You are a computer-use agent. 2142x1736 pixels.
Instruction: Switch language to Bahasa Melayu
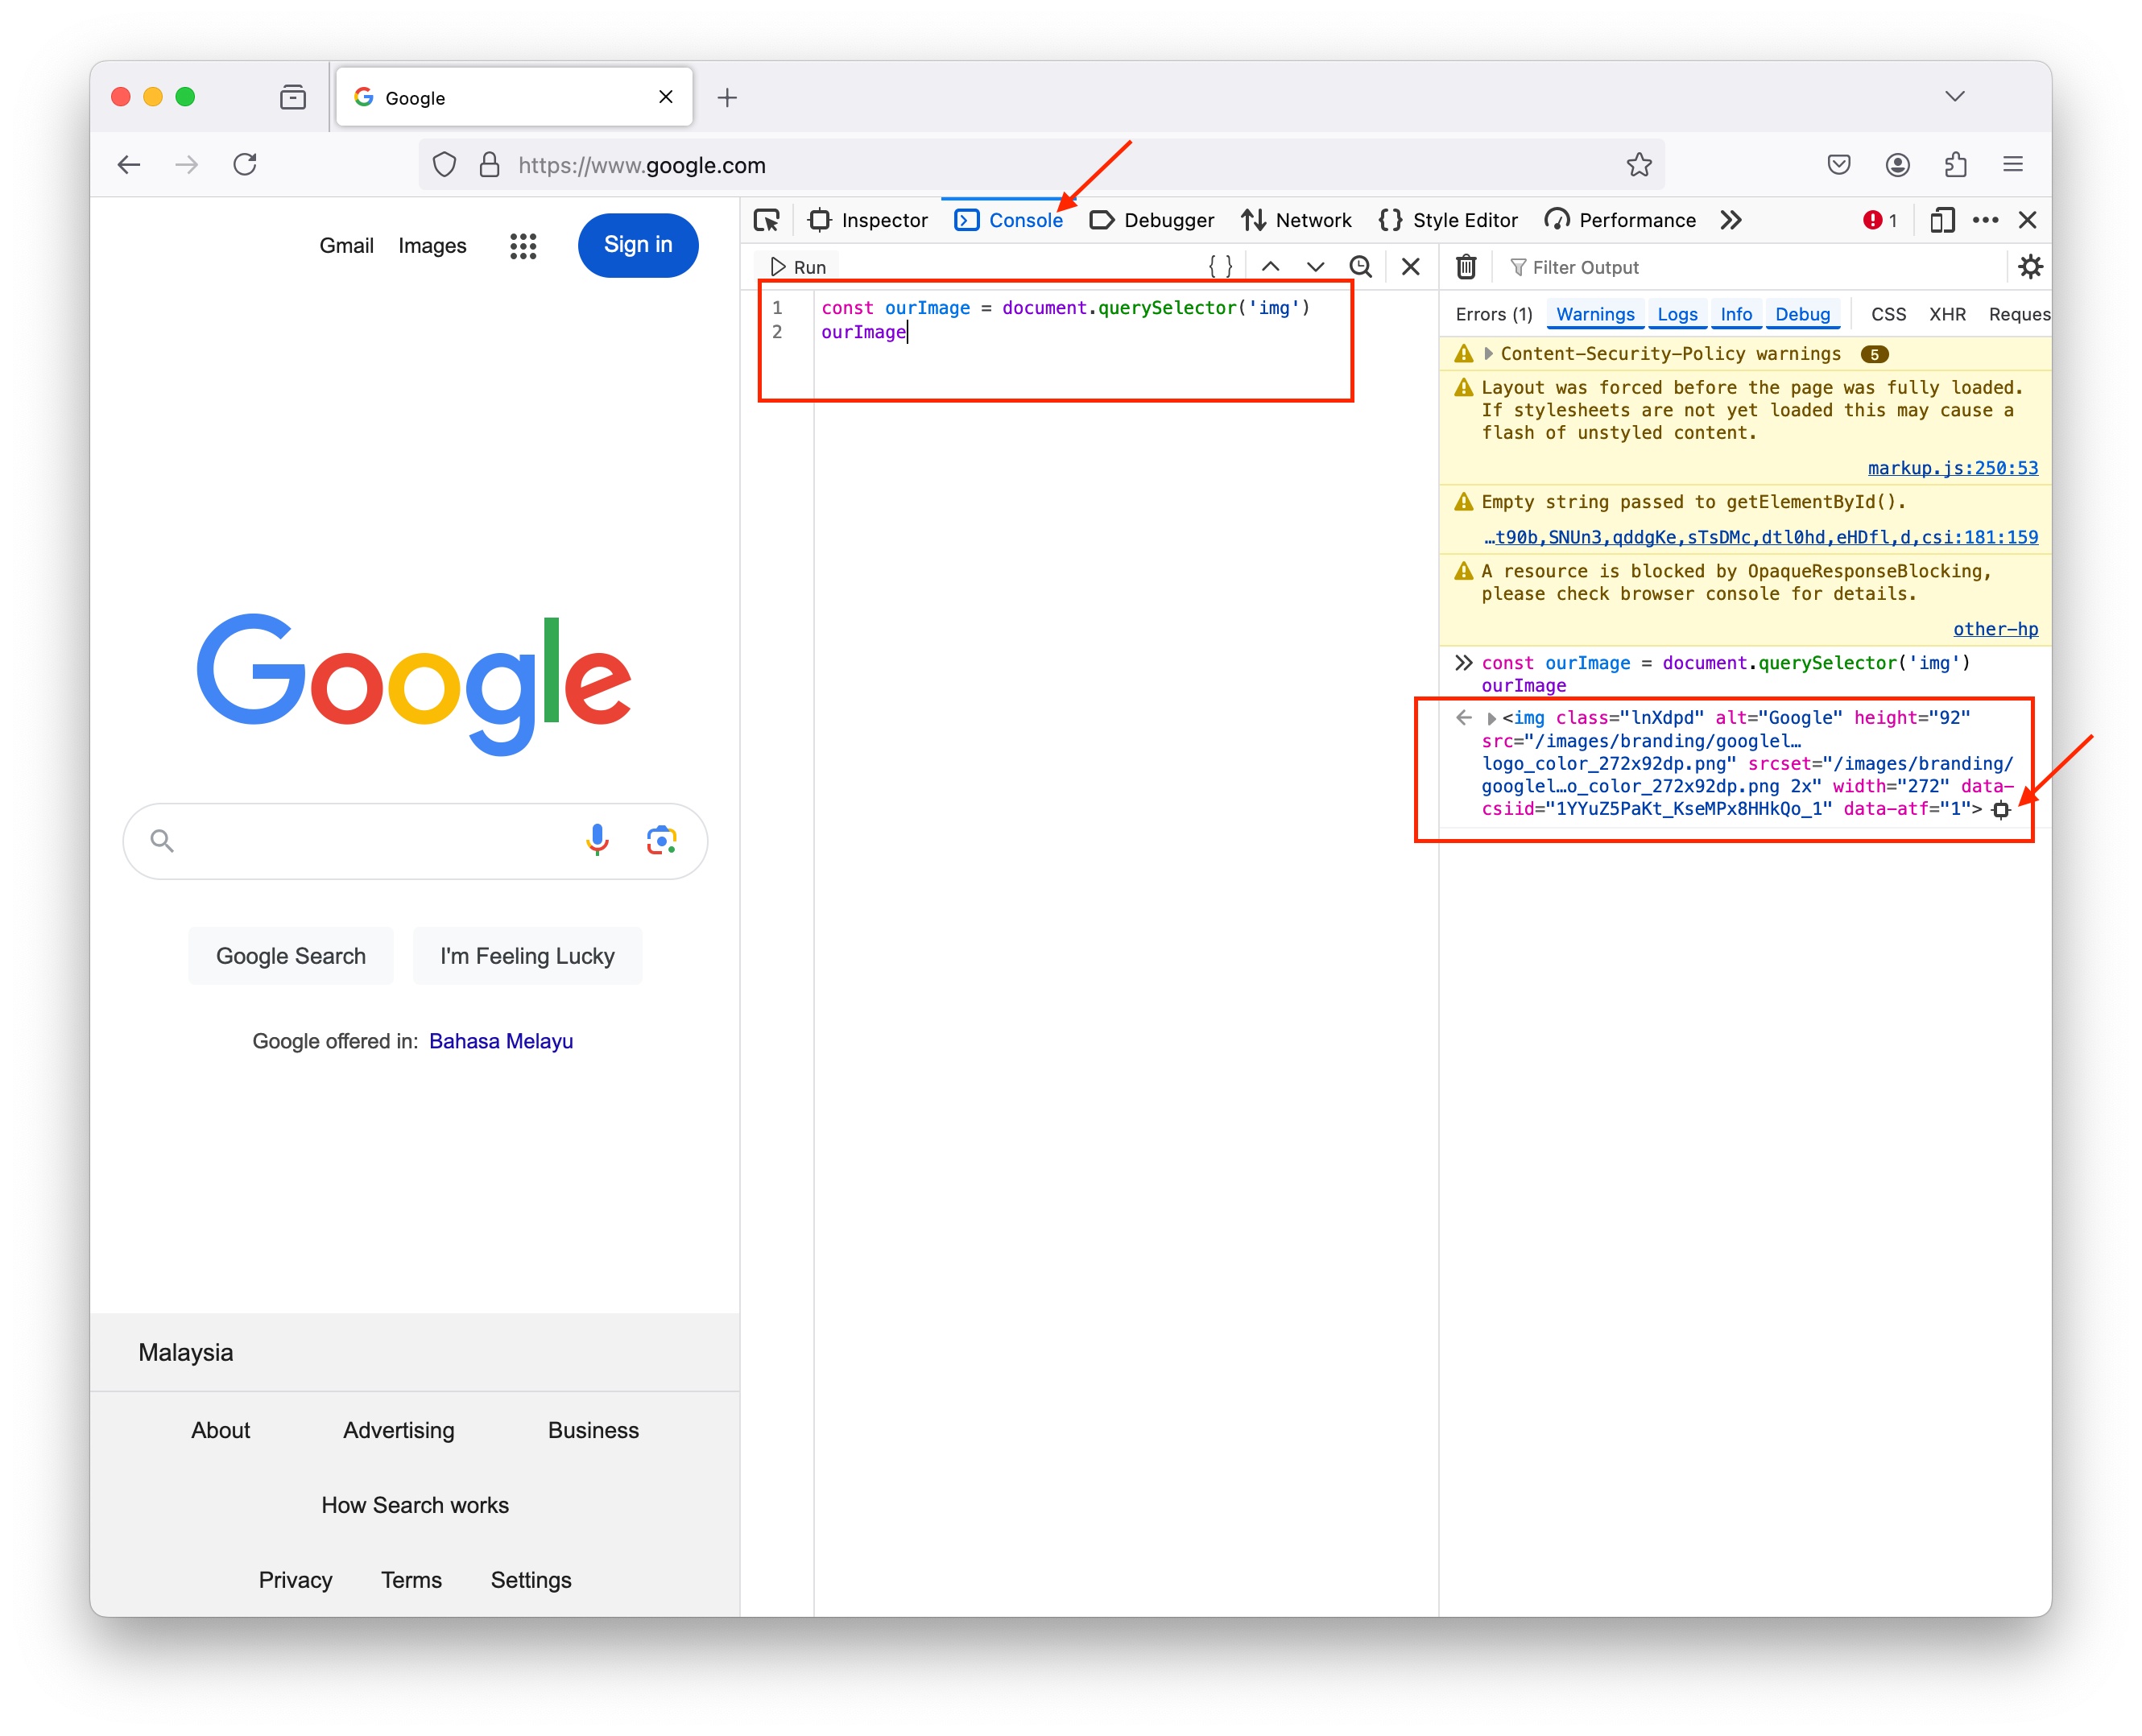(501, 1041)
